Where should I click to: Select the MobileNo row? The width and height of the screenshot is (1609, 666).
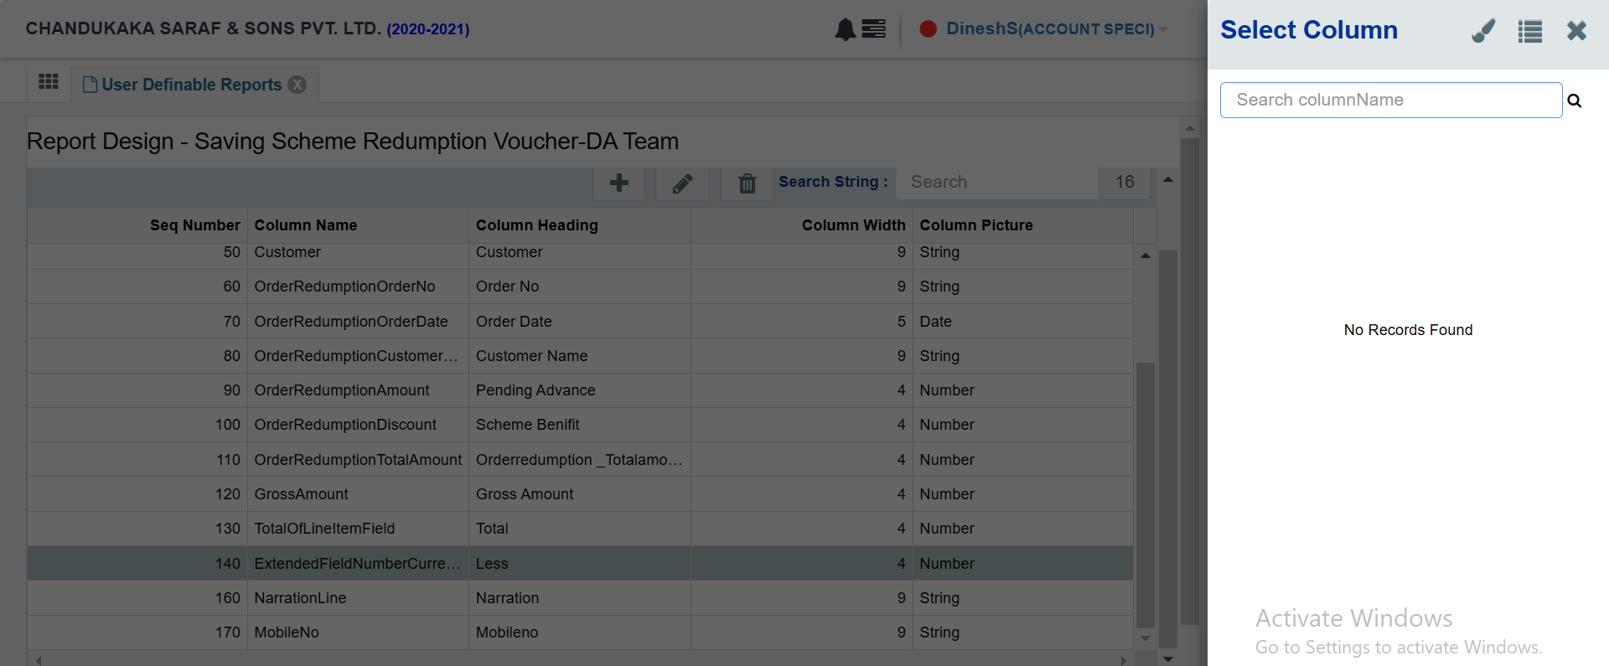[580, 632]
